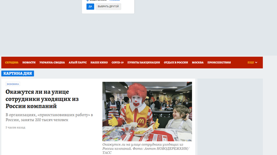Image resolution: width=277 pixels, height=155 pixels.
Task: Open the Ronald McDonald clown article photo
Action: [147, 111]
